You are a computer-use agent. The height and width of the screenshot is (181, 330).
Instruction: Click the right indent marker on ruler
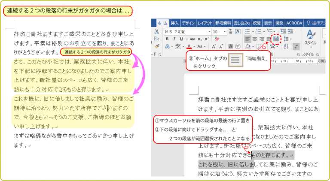[318, 62]
